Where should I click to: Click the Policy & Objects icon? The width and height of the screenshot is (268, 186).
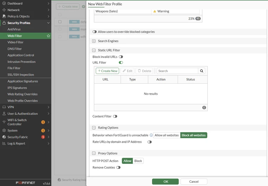4,16
